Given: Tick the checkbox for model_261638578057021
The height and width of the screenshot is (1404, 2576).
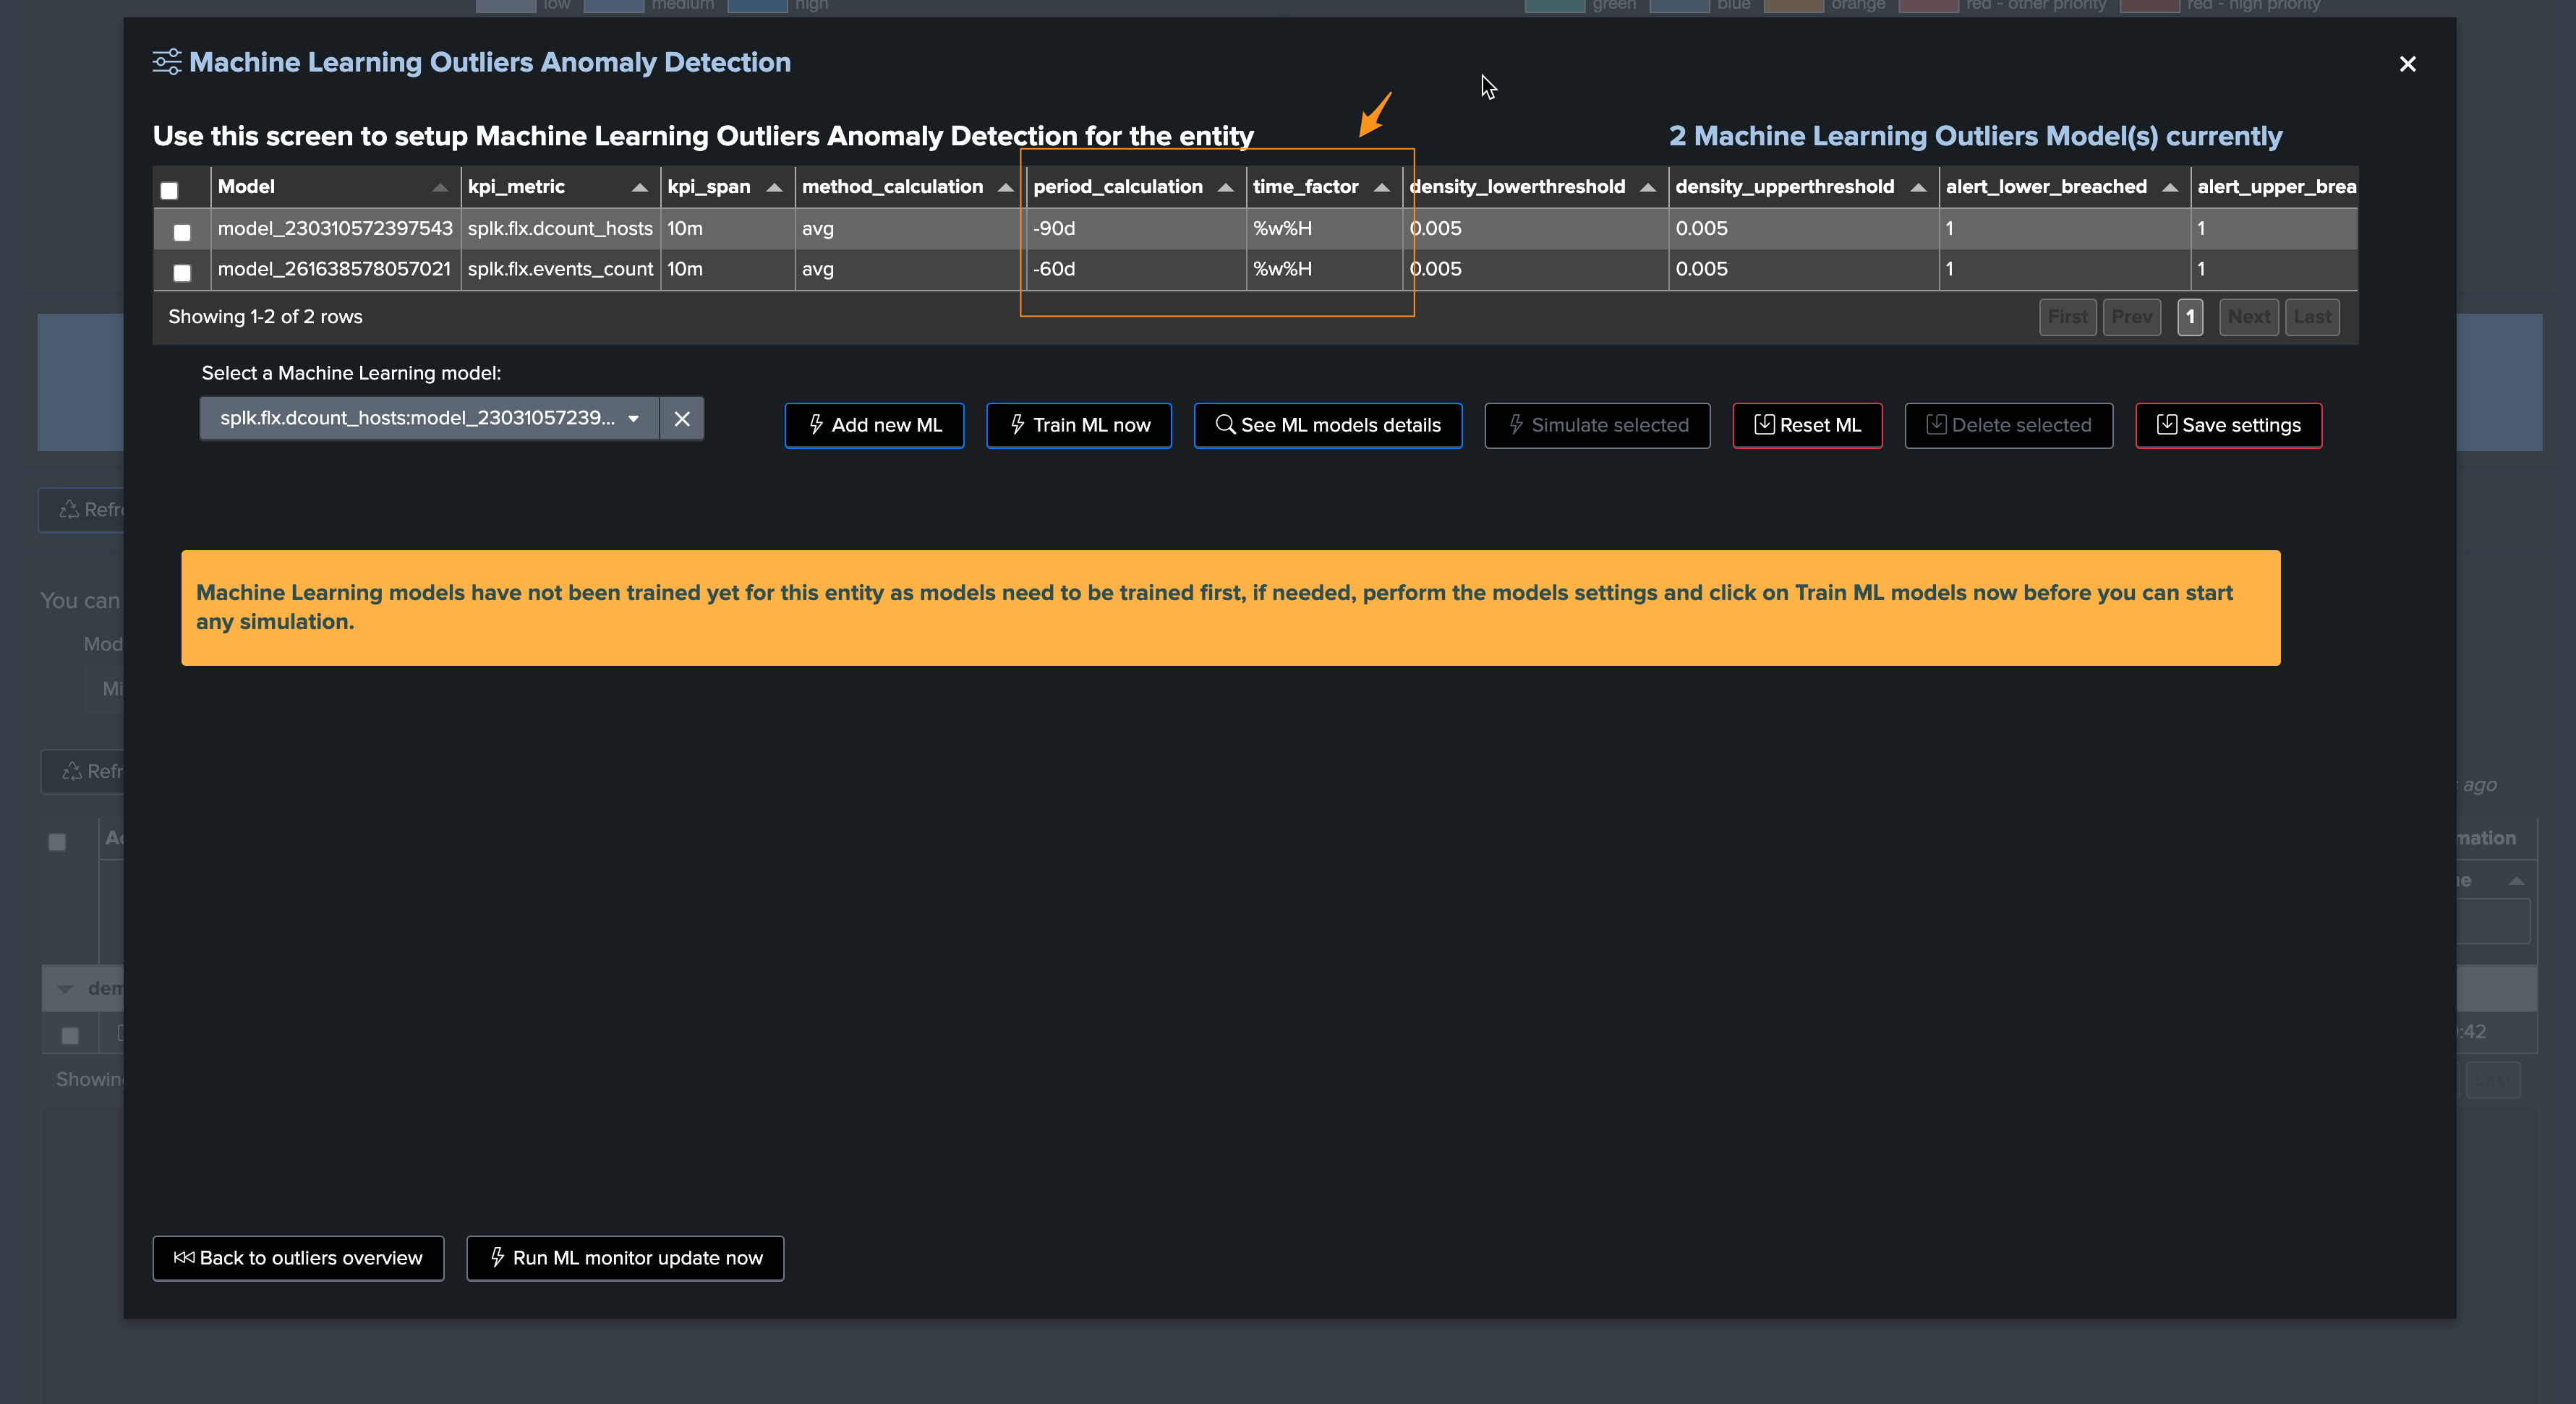Looking at the screenshot, I should click(x=182, y=272).
